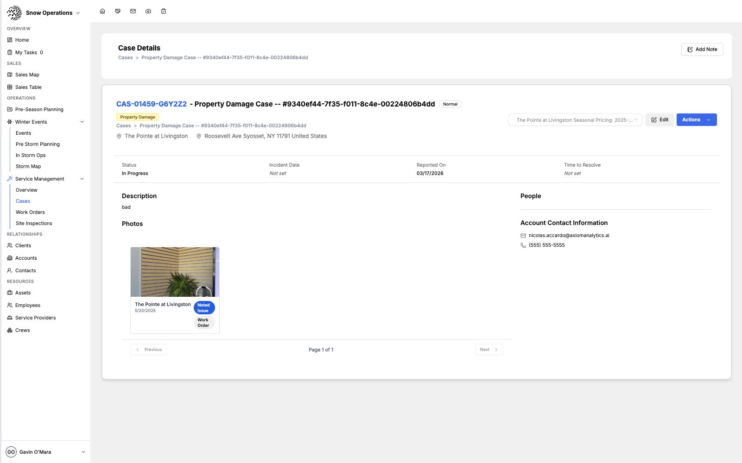Open The Pointe at Livingston photo thumbnail
Screen dimensions: 742x463
(175, 272)
